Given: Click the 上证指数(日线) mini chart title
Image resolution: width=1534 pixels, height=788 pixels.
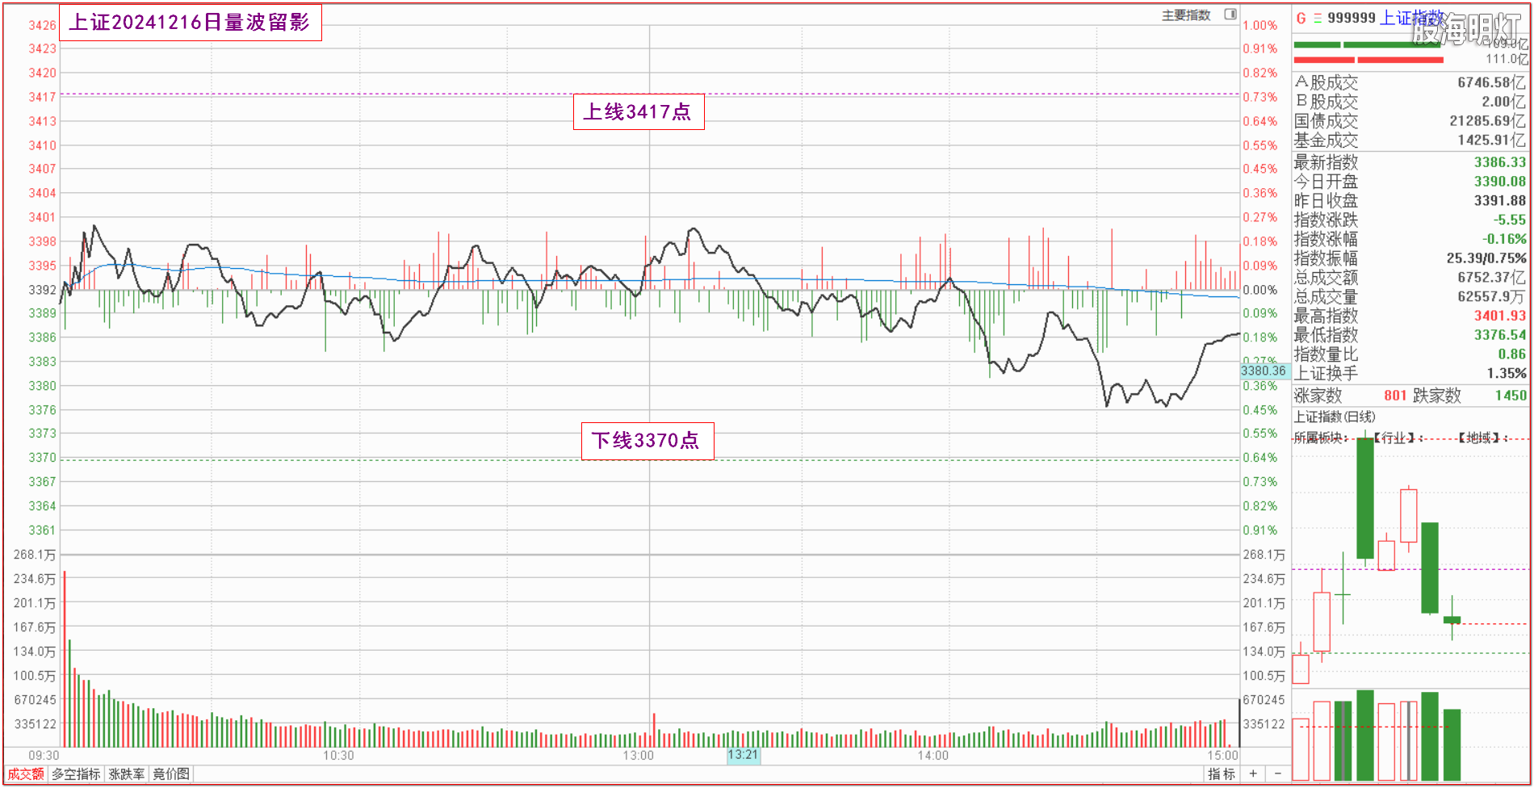Looking at the screenshot, I should 1335,417.
